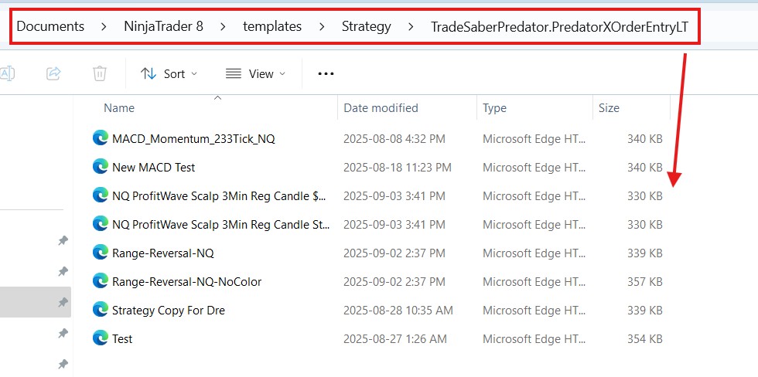Open the View dropdown

coord(255,73)
